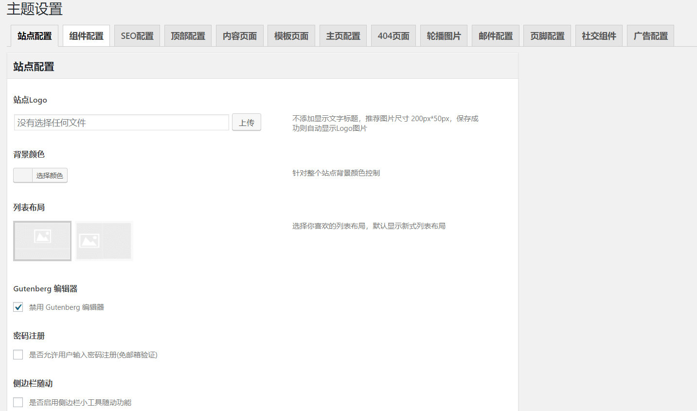The height and width of the screenshot is (411, 697).
Task: Switch to the 组件配置 tab
Action: tap(86, 35)
